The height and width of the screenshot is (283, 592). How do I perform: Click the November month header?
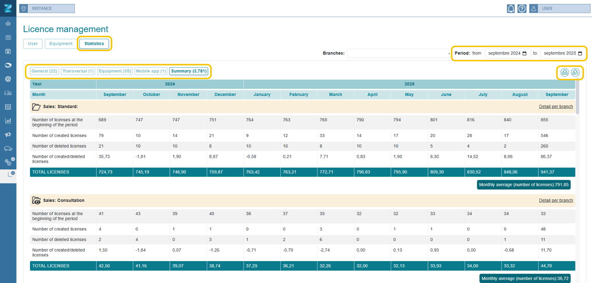pyautogui.click(x=188, y=95)
